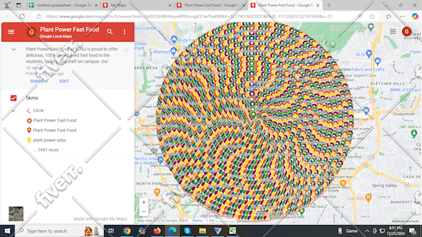The width and height of the screenshot is (422, 237).
Task: Open the Game widget on taskbar
Action: tap(348, 231)
